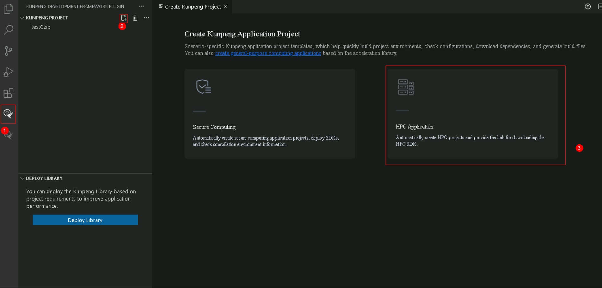Click the circular upload arrow icon at top right

[588, 7]
